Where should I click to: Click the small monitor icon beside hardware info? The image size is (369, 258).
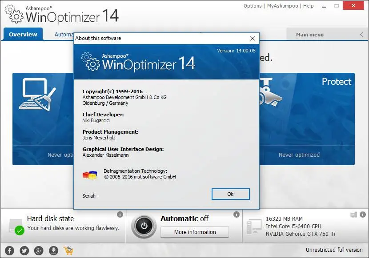(354, 214)
